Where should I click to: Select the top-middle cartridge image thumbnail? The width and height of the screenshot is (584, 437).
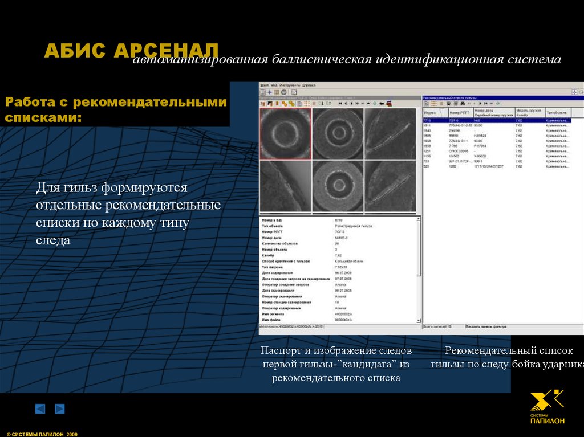(x=338, y=133)
